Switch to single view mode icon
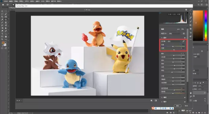This screenshot has width=209, height=114. pyautogui.click(x=152, y=101)
